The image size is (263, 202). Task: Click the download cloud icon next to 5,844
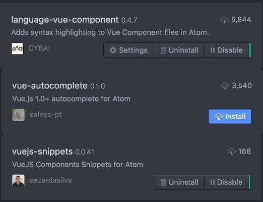(224, 20)
